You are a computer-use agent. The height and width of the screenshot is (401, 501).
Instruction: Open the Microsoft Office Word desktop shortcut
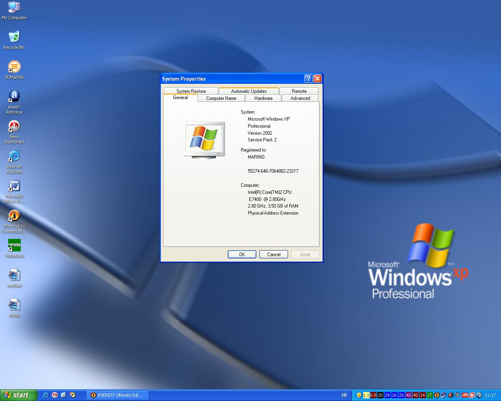14,186
